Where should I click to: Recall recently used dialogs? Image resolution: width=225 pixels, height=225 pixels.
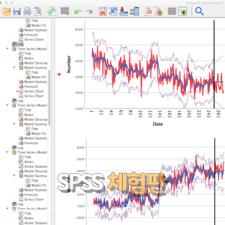65,11
